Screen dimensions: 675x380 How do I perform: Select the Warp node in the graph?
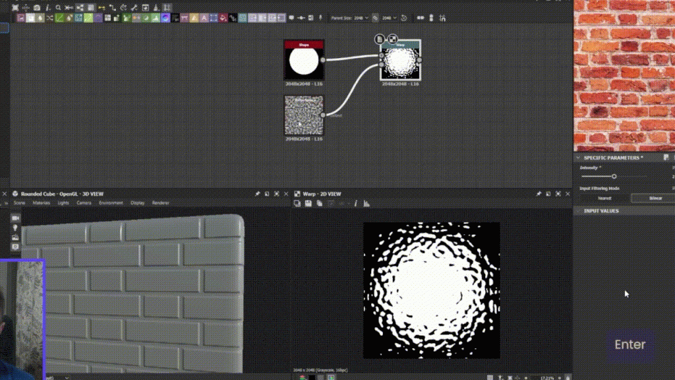pos(400,60)
